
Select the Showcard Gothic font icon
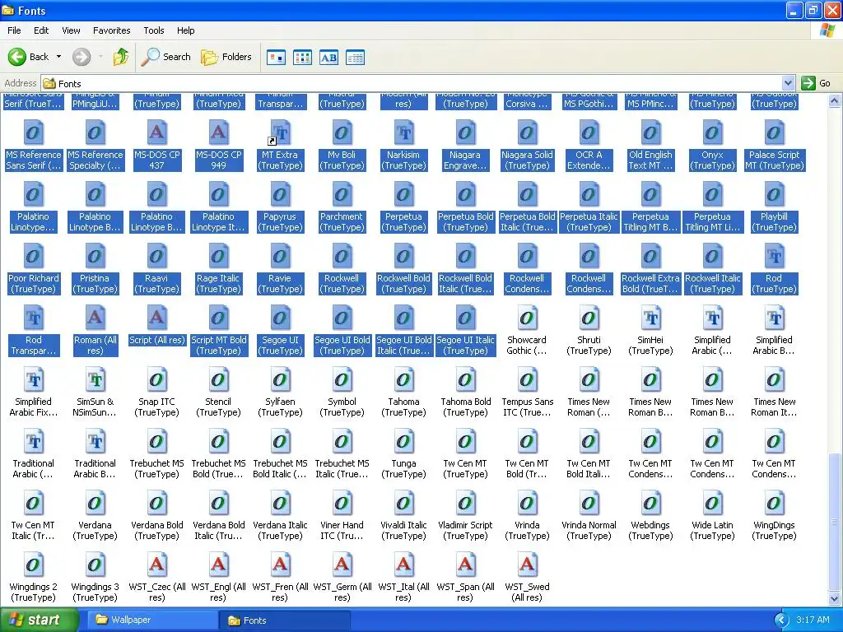(x=527, y=318)
